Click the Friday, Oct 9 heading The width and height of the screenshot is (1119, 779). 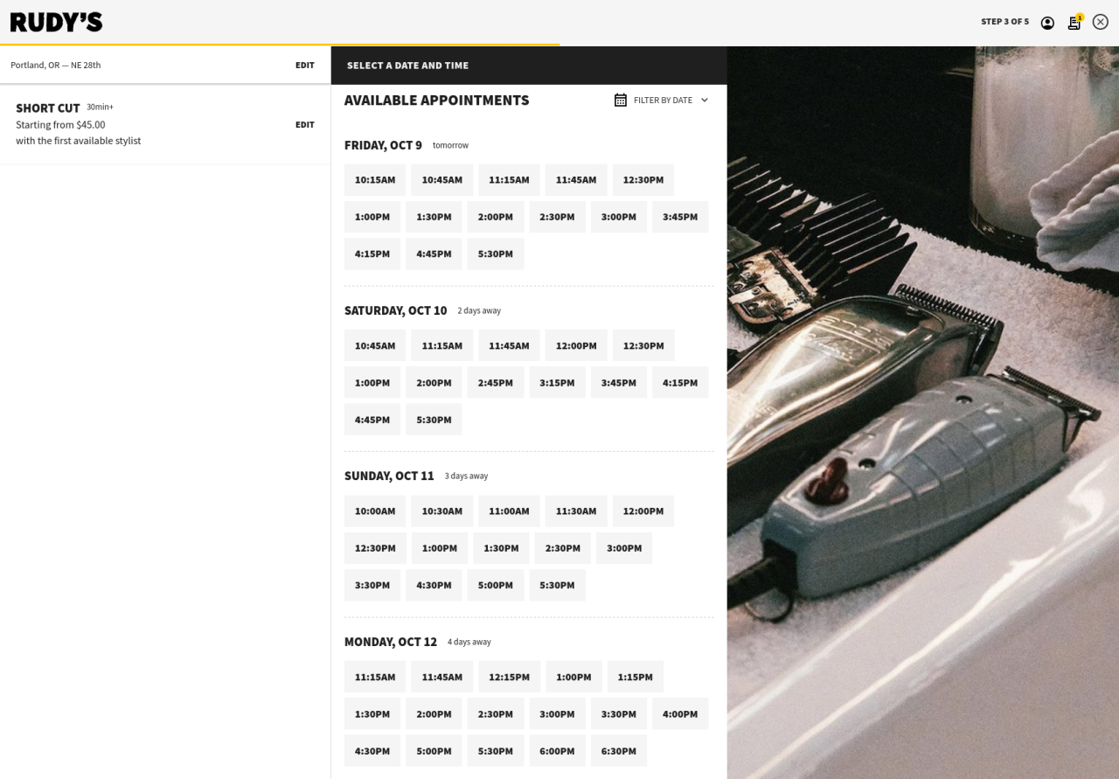click(383, 145)
